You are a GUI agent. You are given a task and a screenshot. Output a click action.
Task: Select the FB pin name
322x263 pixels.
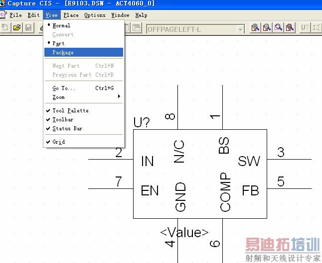250,190
